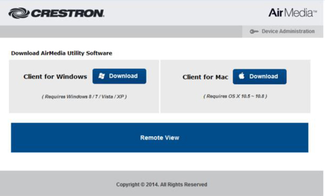Image resolution: width=325 pixels, height=196 pixels.
Task: Download the Client for Windows
Action: click(x=119, y=76)
